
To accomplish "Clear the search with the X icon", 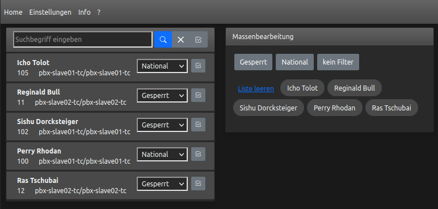I will tap(181, 39).
